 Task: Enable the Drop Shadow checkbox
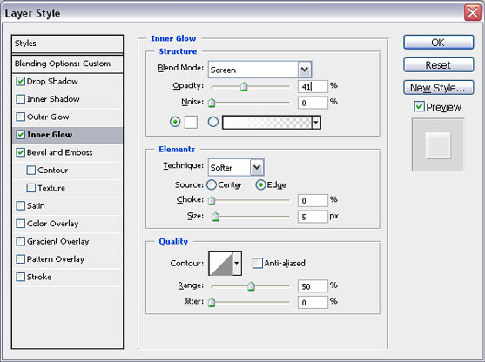coord(20,81)
